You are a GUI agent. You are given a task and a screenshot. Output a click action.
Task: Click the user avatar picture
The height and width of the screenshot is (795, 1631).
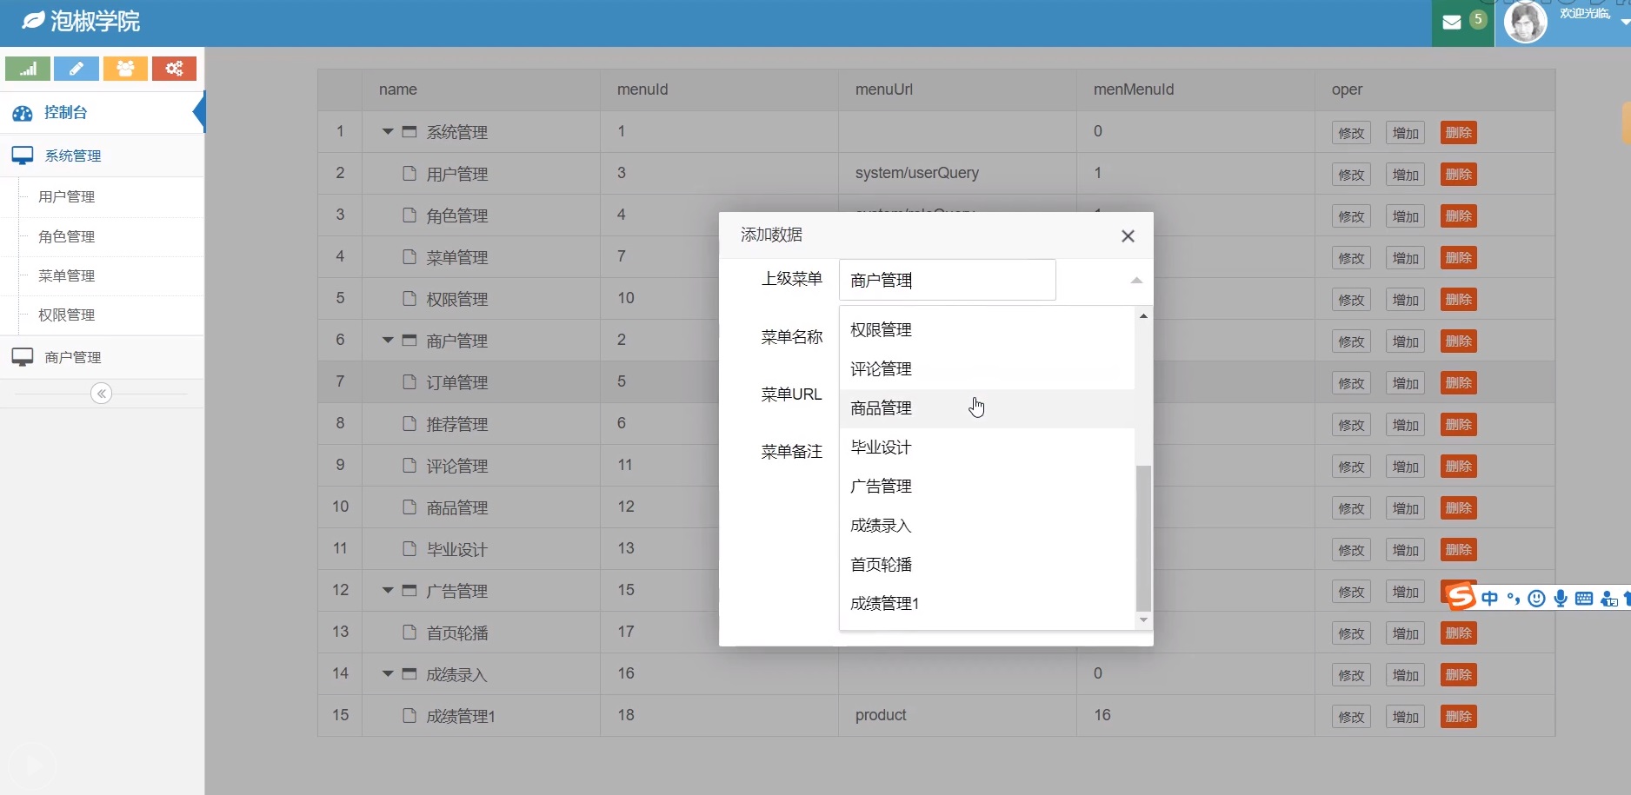click(1526, 22)
